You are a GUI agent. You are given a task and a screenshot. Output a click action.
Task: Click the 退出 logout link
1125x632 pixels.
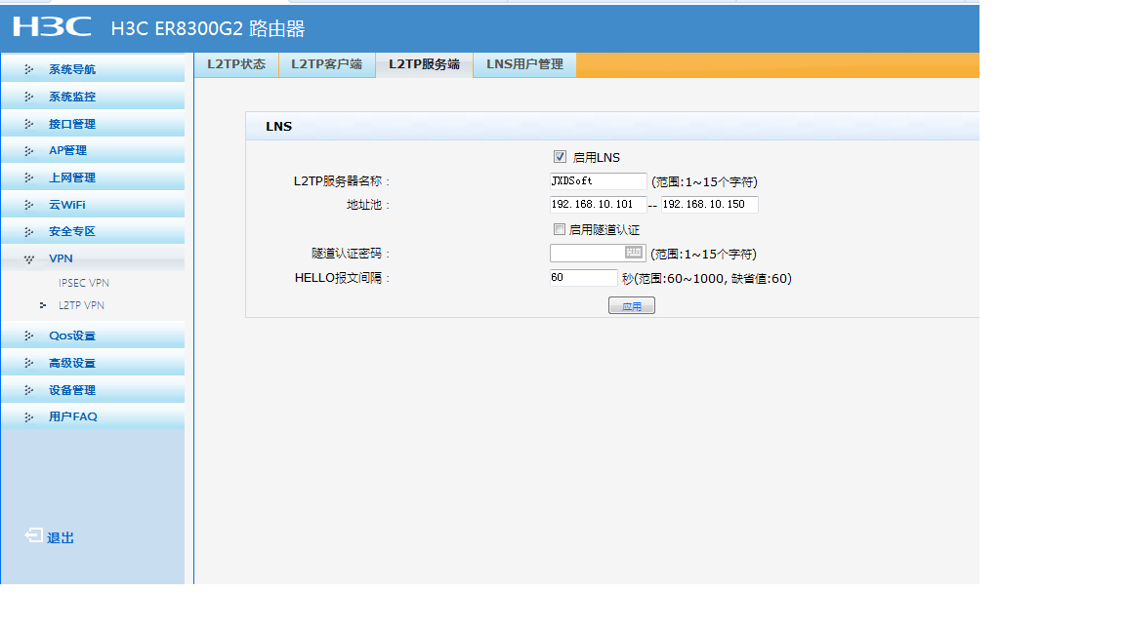[61, 537]
